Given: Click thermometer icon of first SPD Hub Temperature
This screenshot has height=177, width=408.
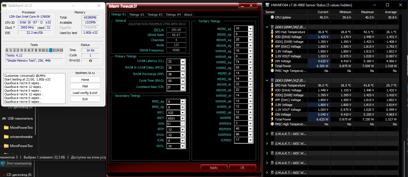Looking at the screenshot, I should coord(272,32).
